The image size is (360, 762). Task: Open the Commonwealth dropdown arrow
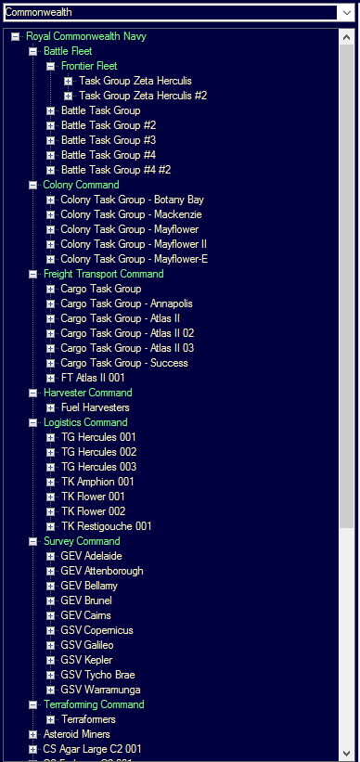(347, 13)
